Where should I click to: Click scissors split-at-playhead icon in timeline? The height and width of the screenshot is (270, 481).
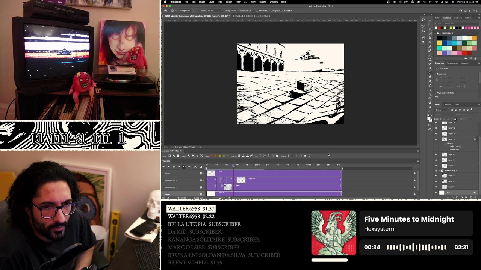[195, 166]
